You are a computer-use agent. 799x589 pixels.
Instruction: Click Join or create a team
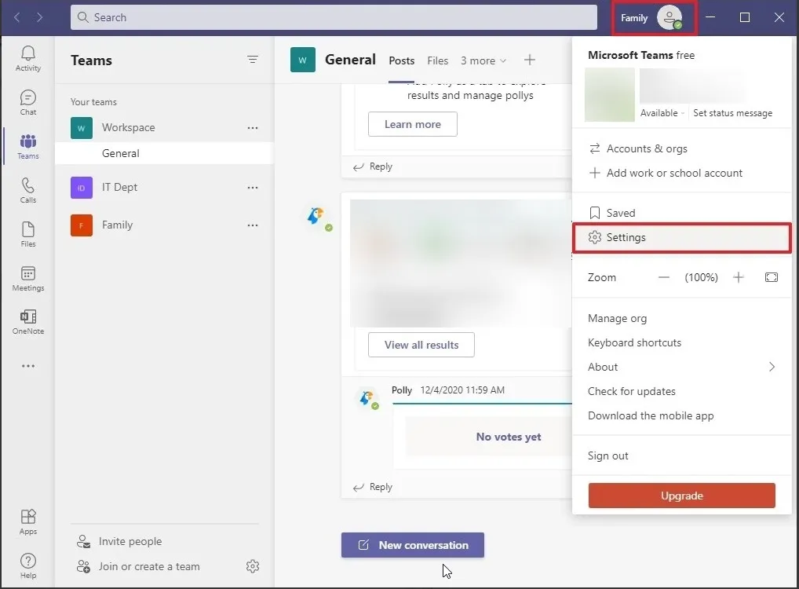tap(138, 566)
